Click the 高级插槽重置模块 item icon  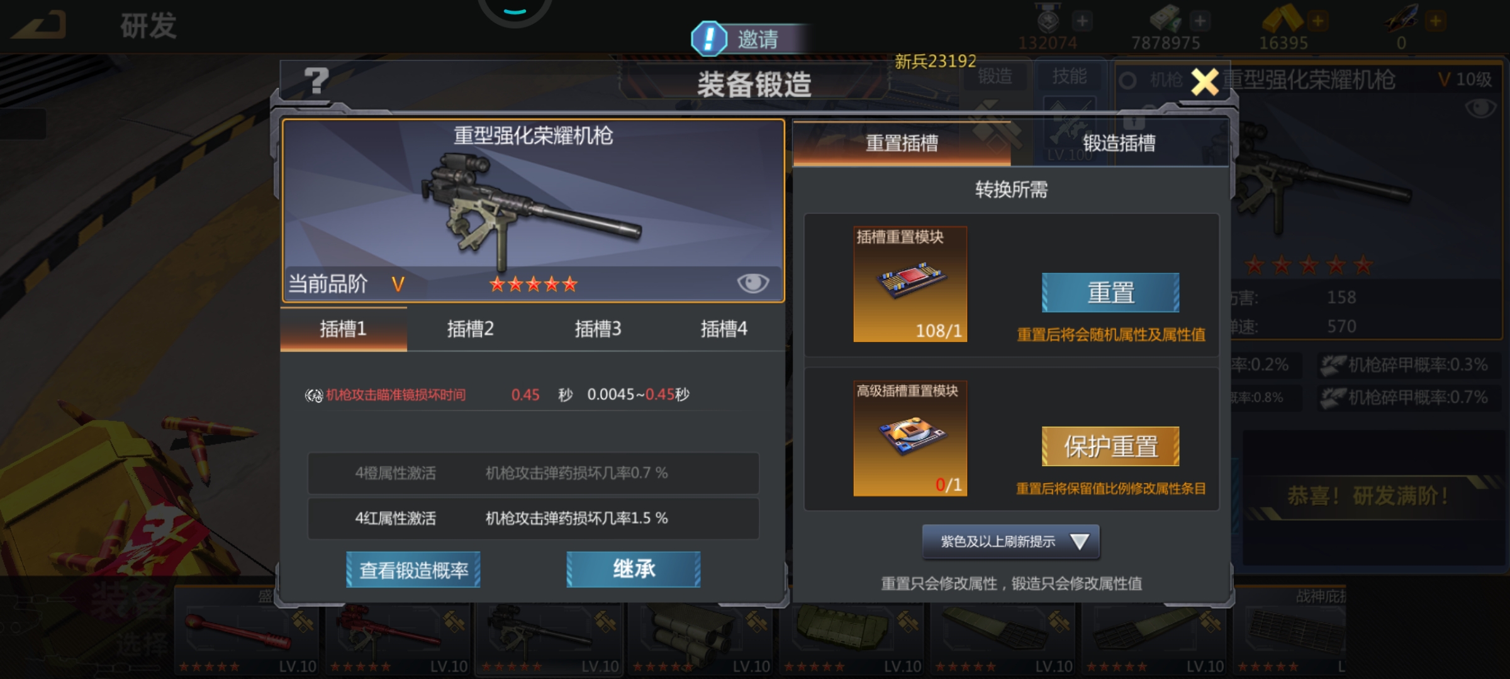point(910,438)
